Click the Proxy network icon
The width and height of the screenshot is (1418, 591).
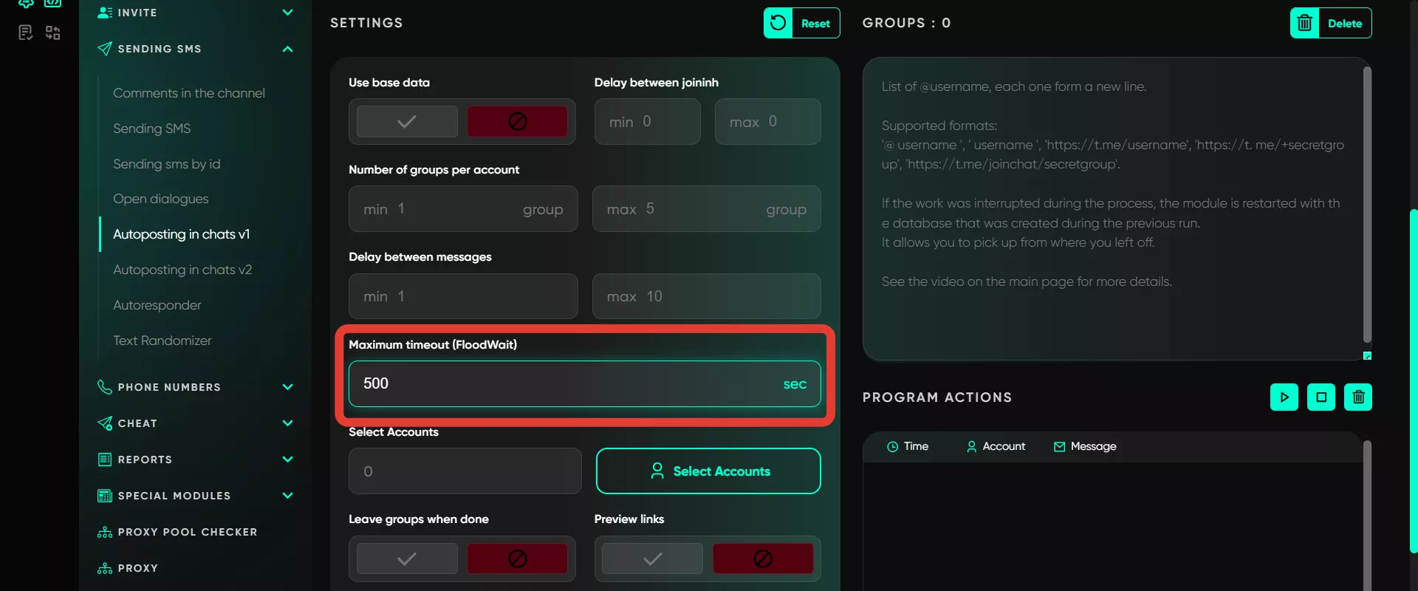[105, 568]
